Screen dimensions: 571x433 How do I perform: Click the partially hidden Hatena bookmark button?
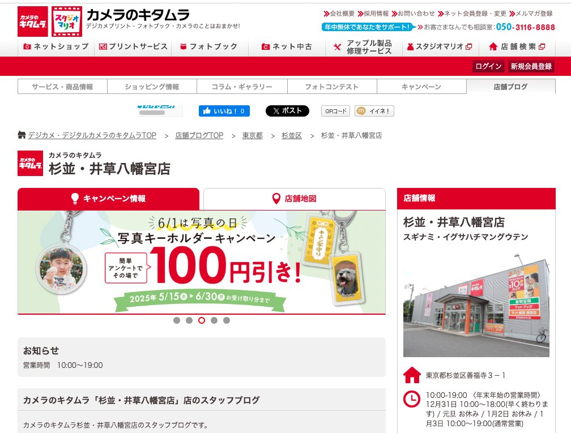[160, 110]
